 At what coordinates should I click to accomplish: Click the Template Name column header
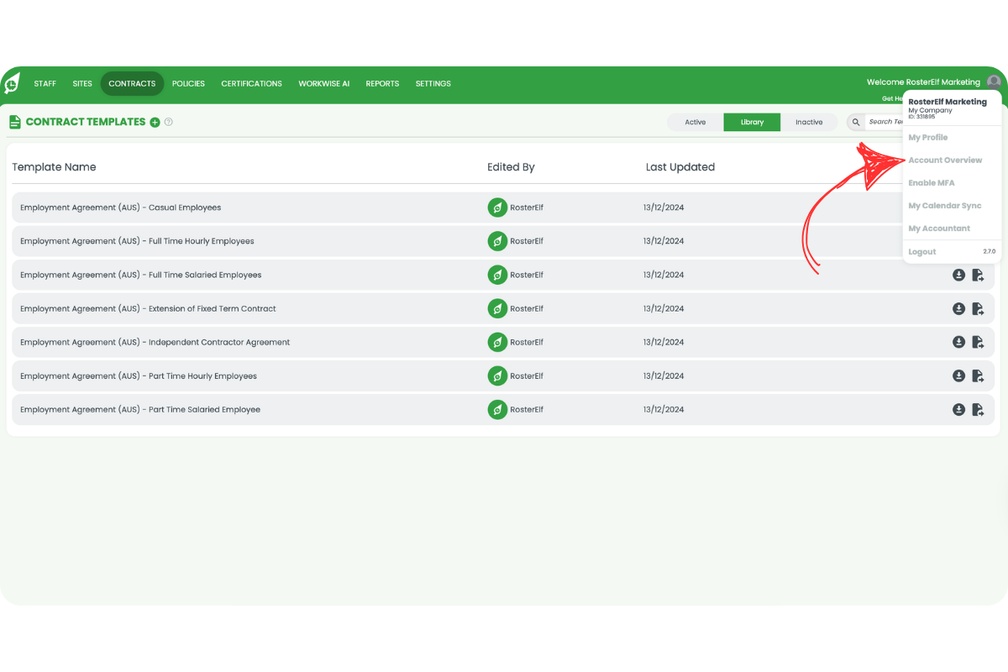pyautogui.click(x=54, y=167)
